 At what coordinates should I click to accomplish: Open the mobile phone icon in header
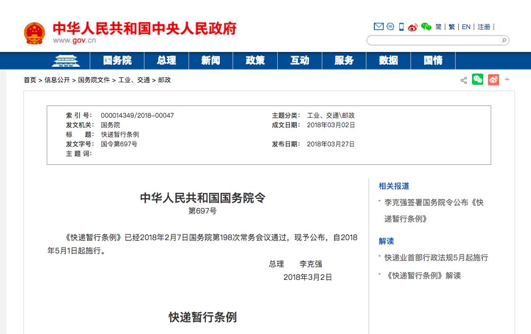coord(401,27)
